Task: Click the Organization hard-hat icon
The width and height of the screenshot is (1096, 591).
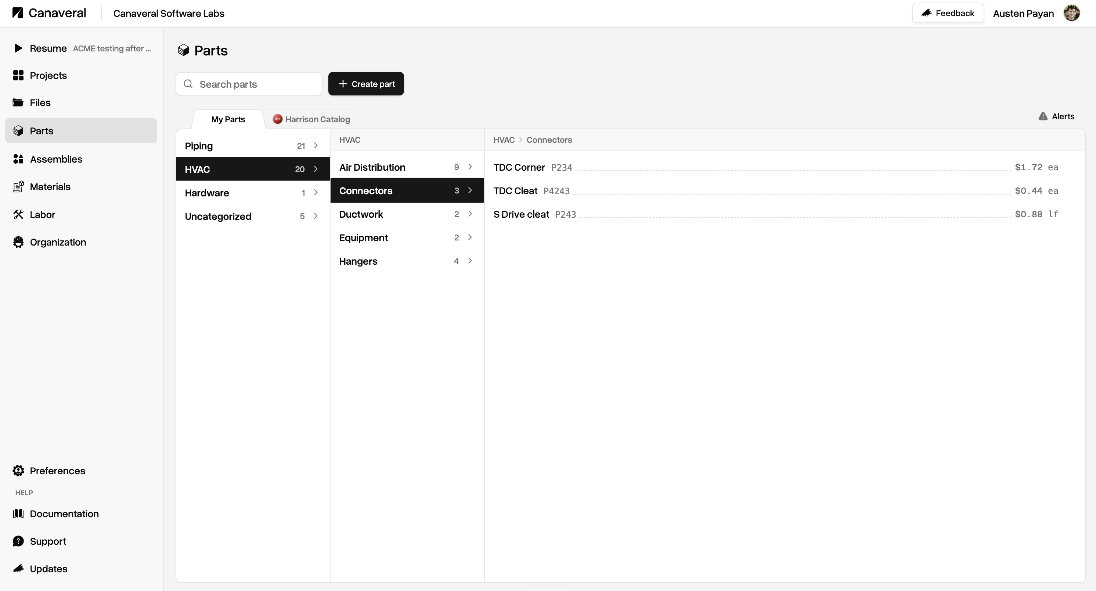Action: 18,242
